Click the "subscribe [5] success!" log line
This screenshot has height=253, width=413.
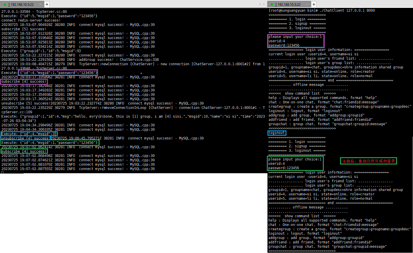tap(24, 29)
